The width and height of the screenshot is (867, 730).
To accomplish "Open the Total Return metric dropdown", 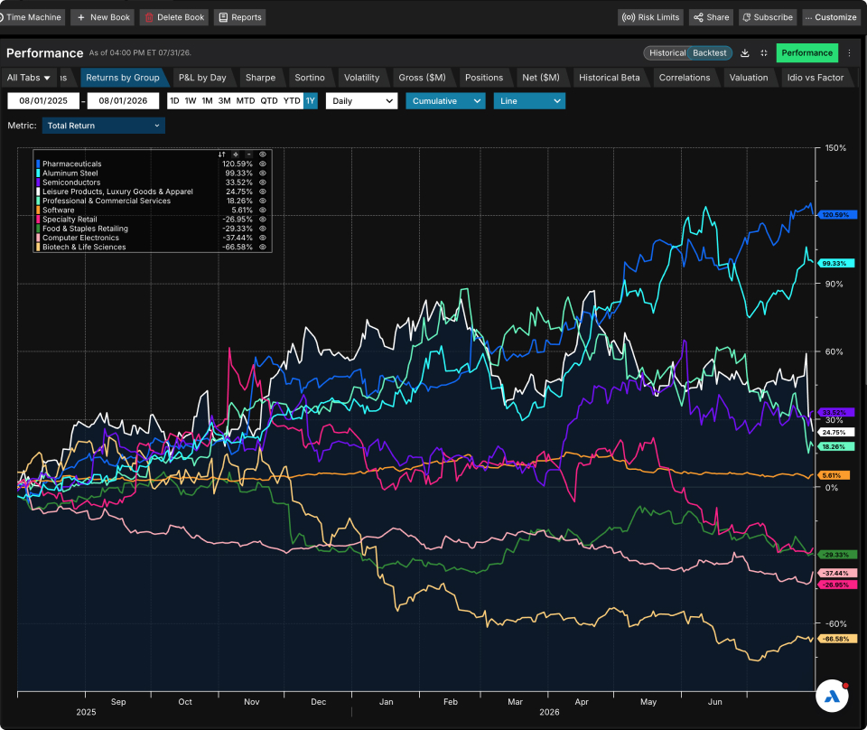I will tap(103, 126).
